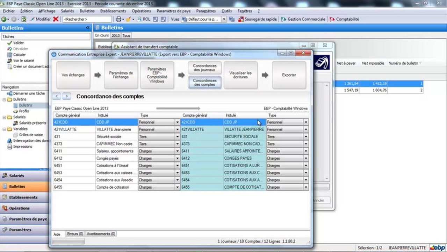
Task: Click the Vos échanges step button
Action: pos(73,75)
